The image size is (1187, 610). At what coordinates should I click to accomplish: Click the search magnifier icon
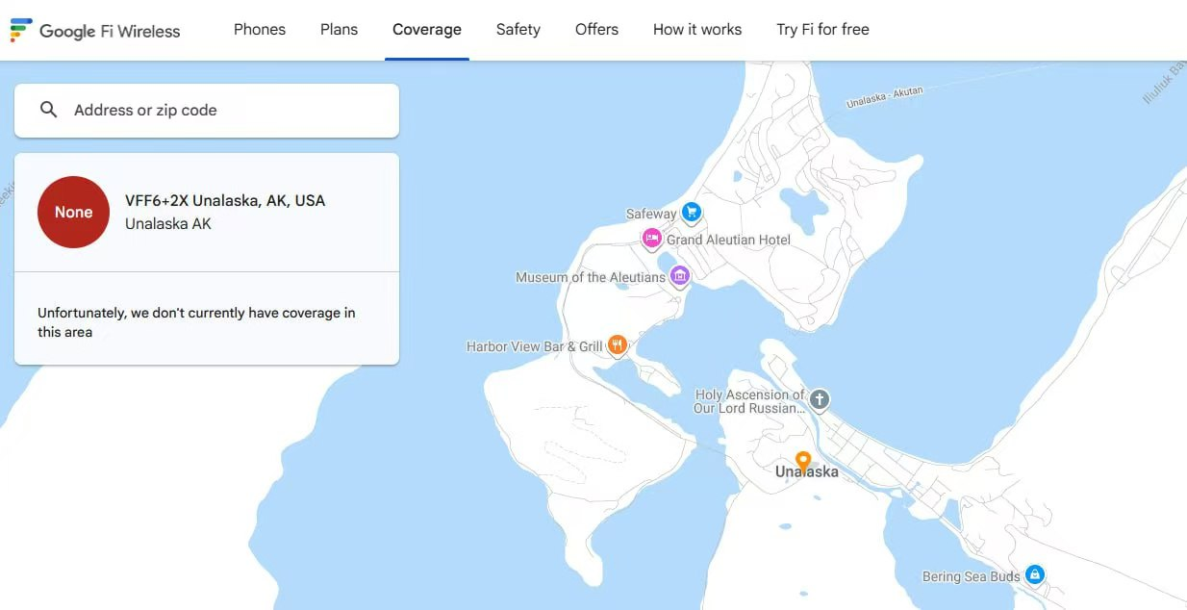(49, 110)
